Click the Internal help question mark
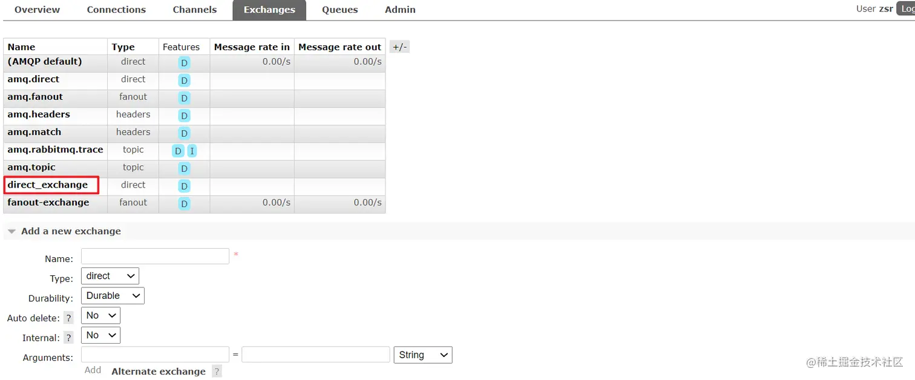The width and height of the screenshot is (915, 380). pos(68,338)
